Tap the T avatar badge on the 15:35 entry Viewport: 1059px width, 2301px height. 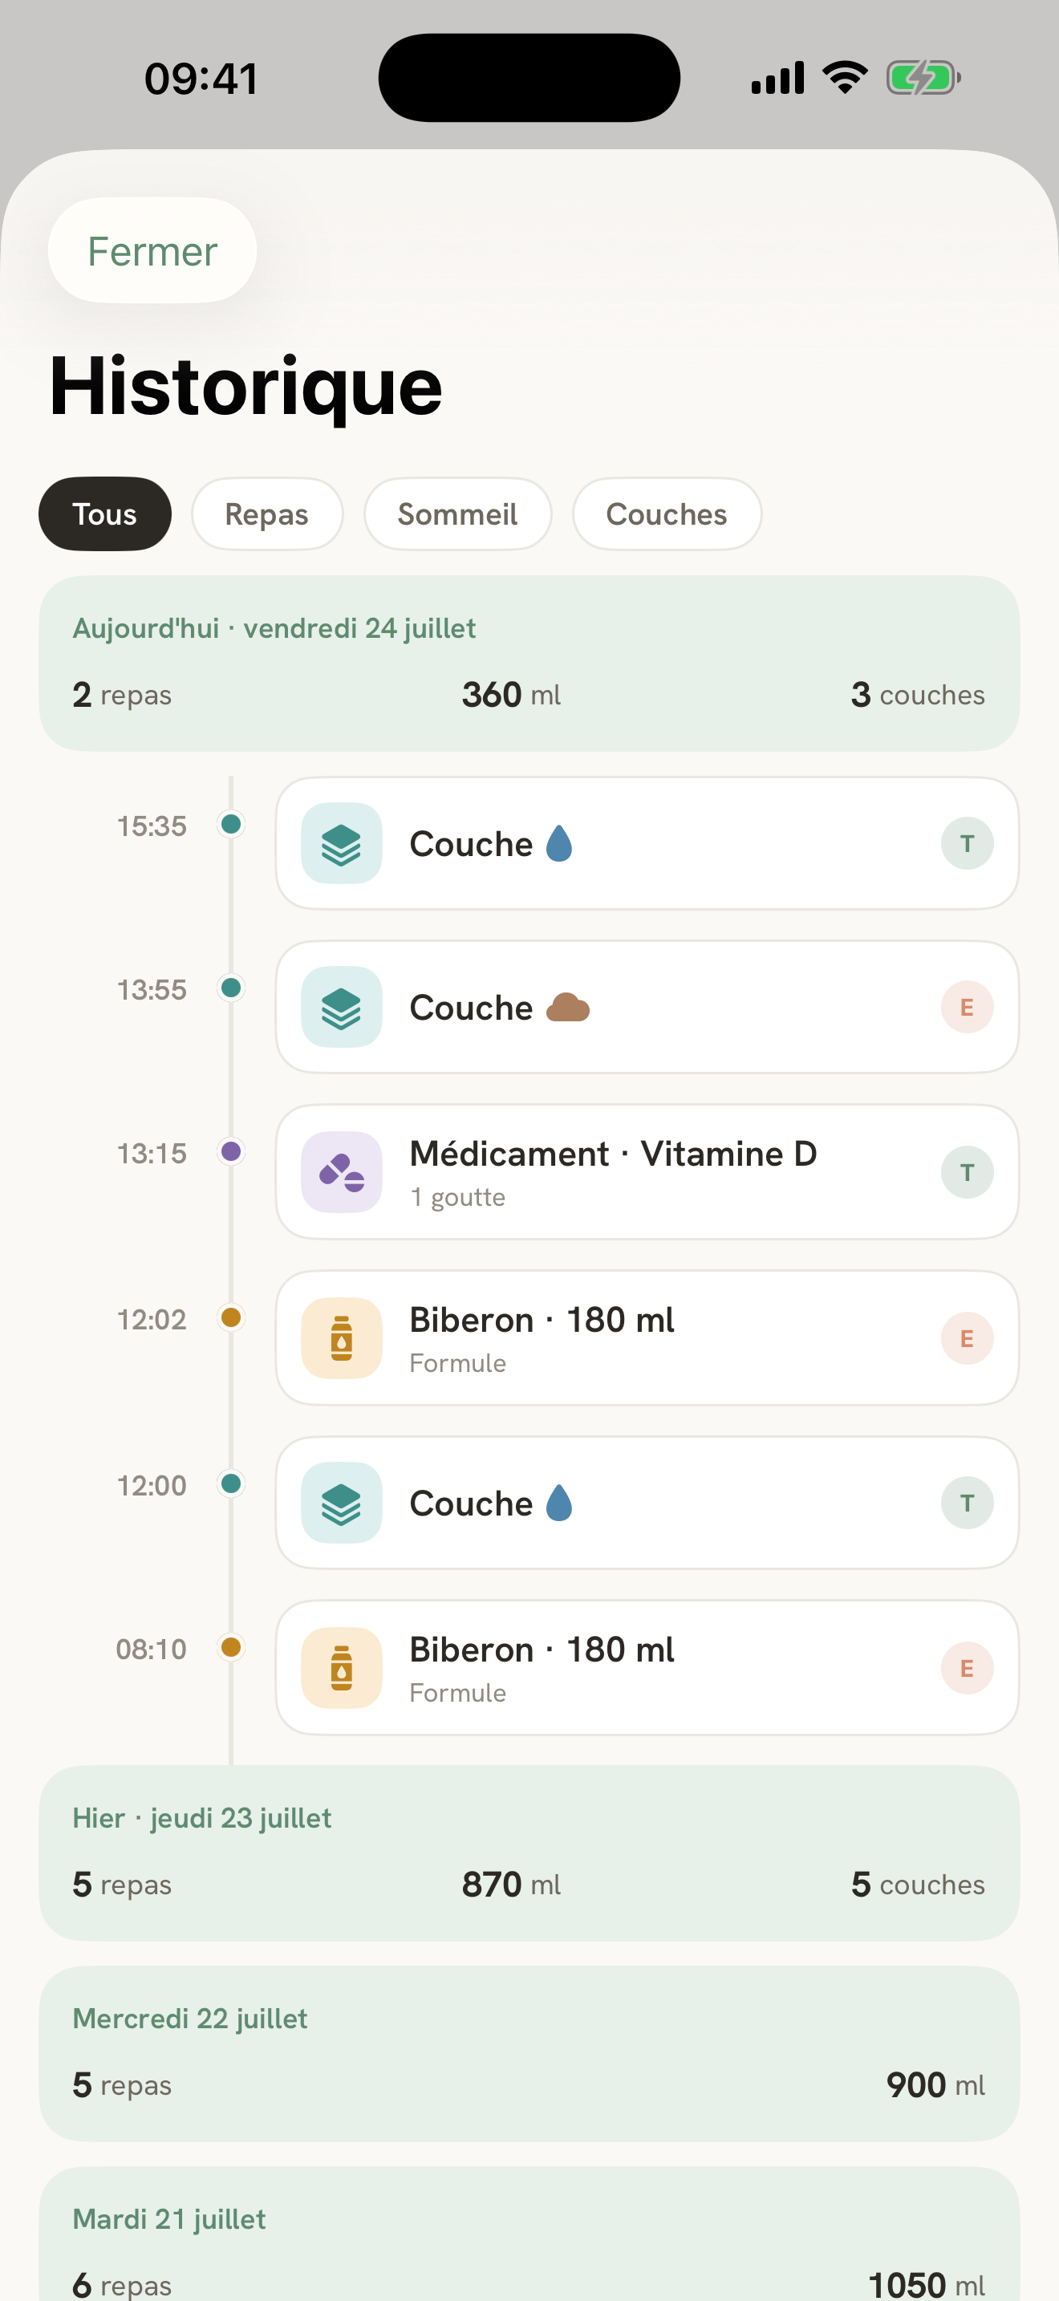pyautogui.click(x=967, y=843)
